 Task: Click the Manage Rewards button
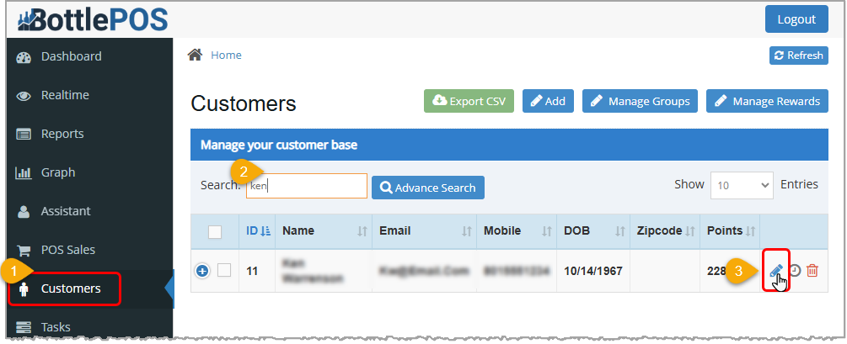[x=767, y=101]
